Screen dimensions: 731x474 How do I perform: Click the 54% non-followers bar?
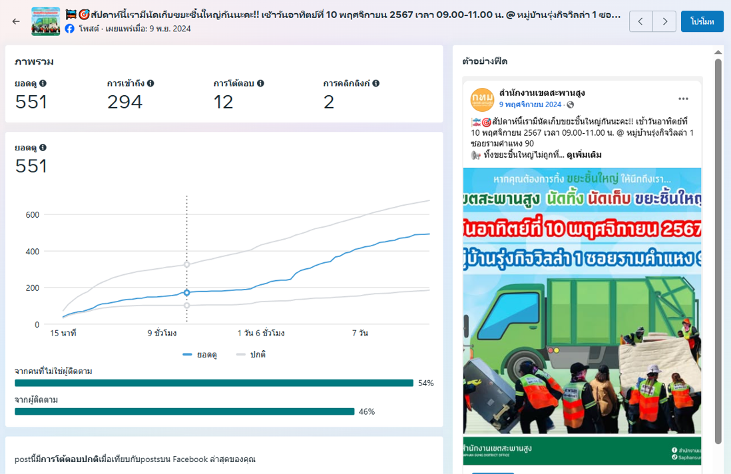(214, 383)
